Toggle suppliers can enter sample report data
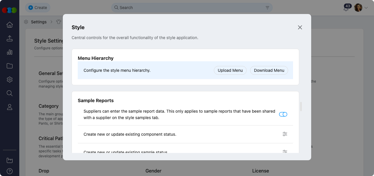 pos(283,114)
